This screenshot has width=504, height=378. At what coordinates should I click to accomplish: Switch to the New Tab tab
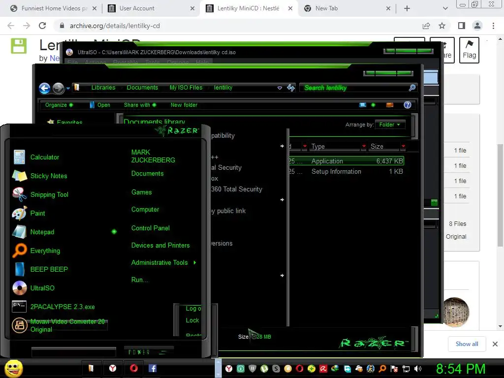346,8
